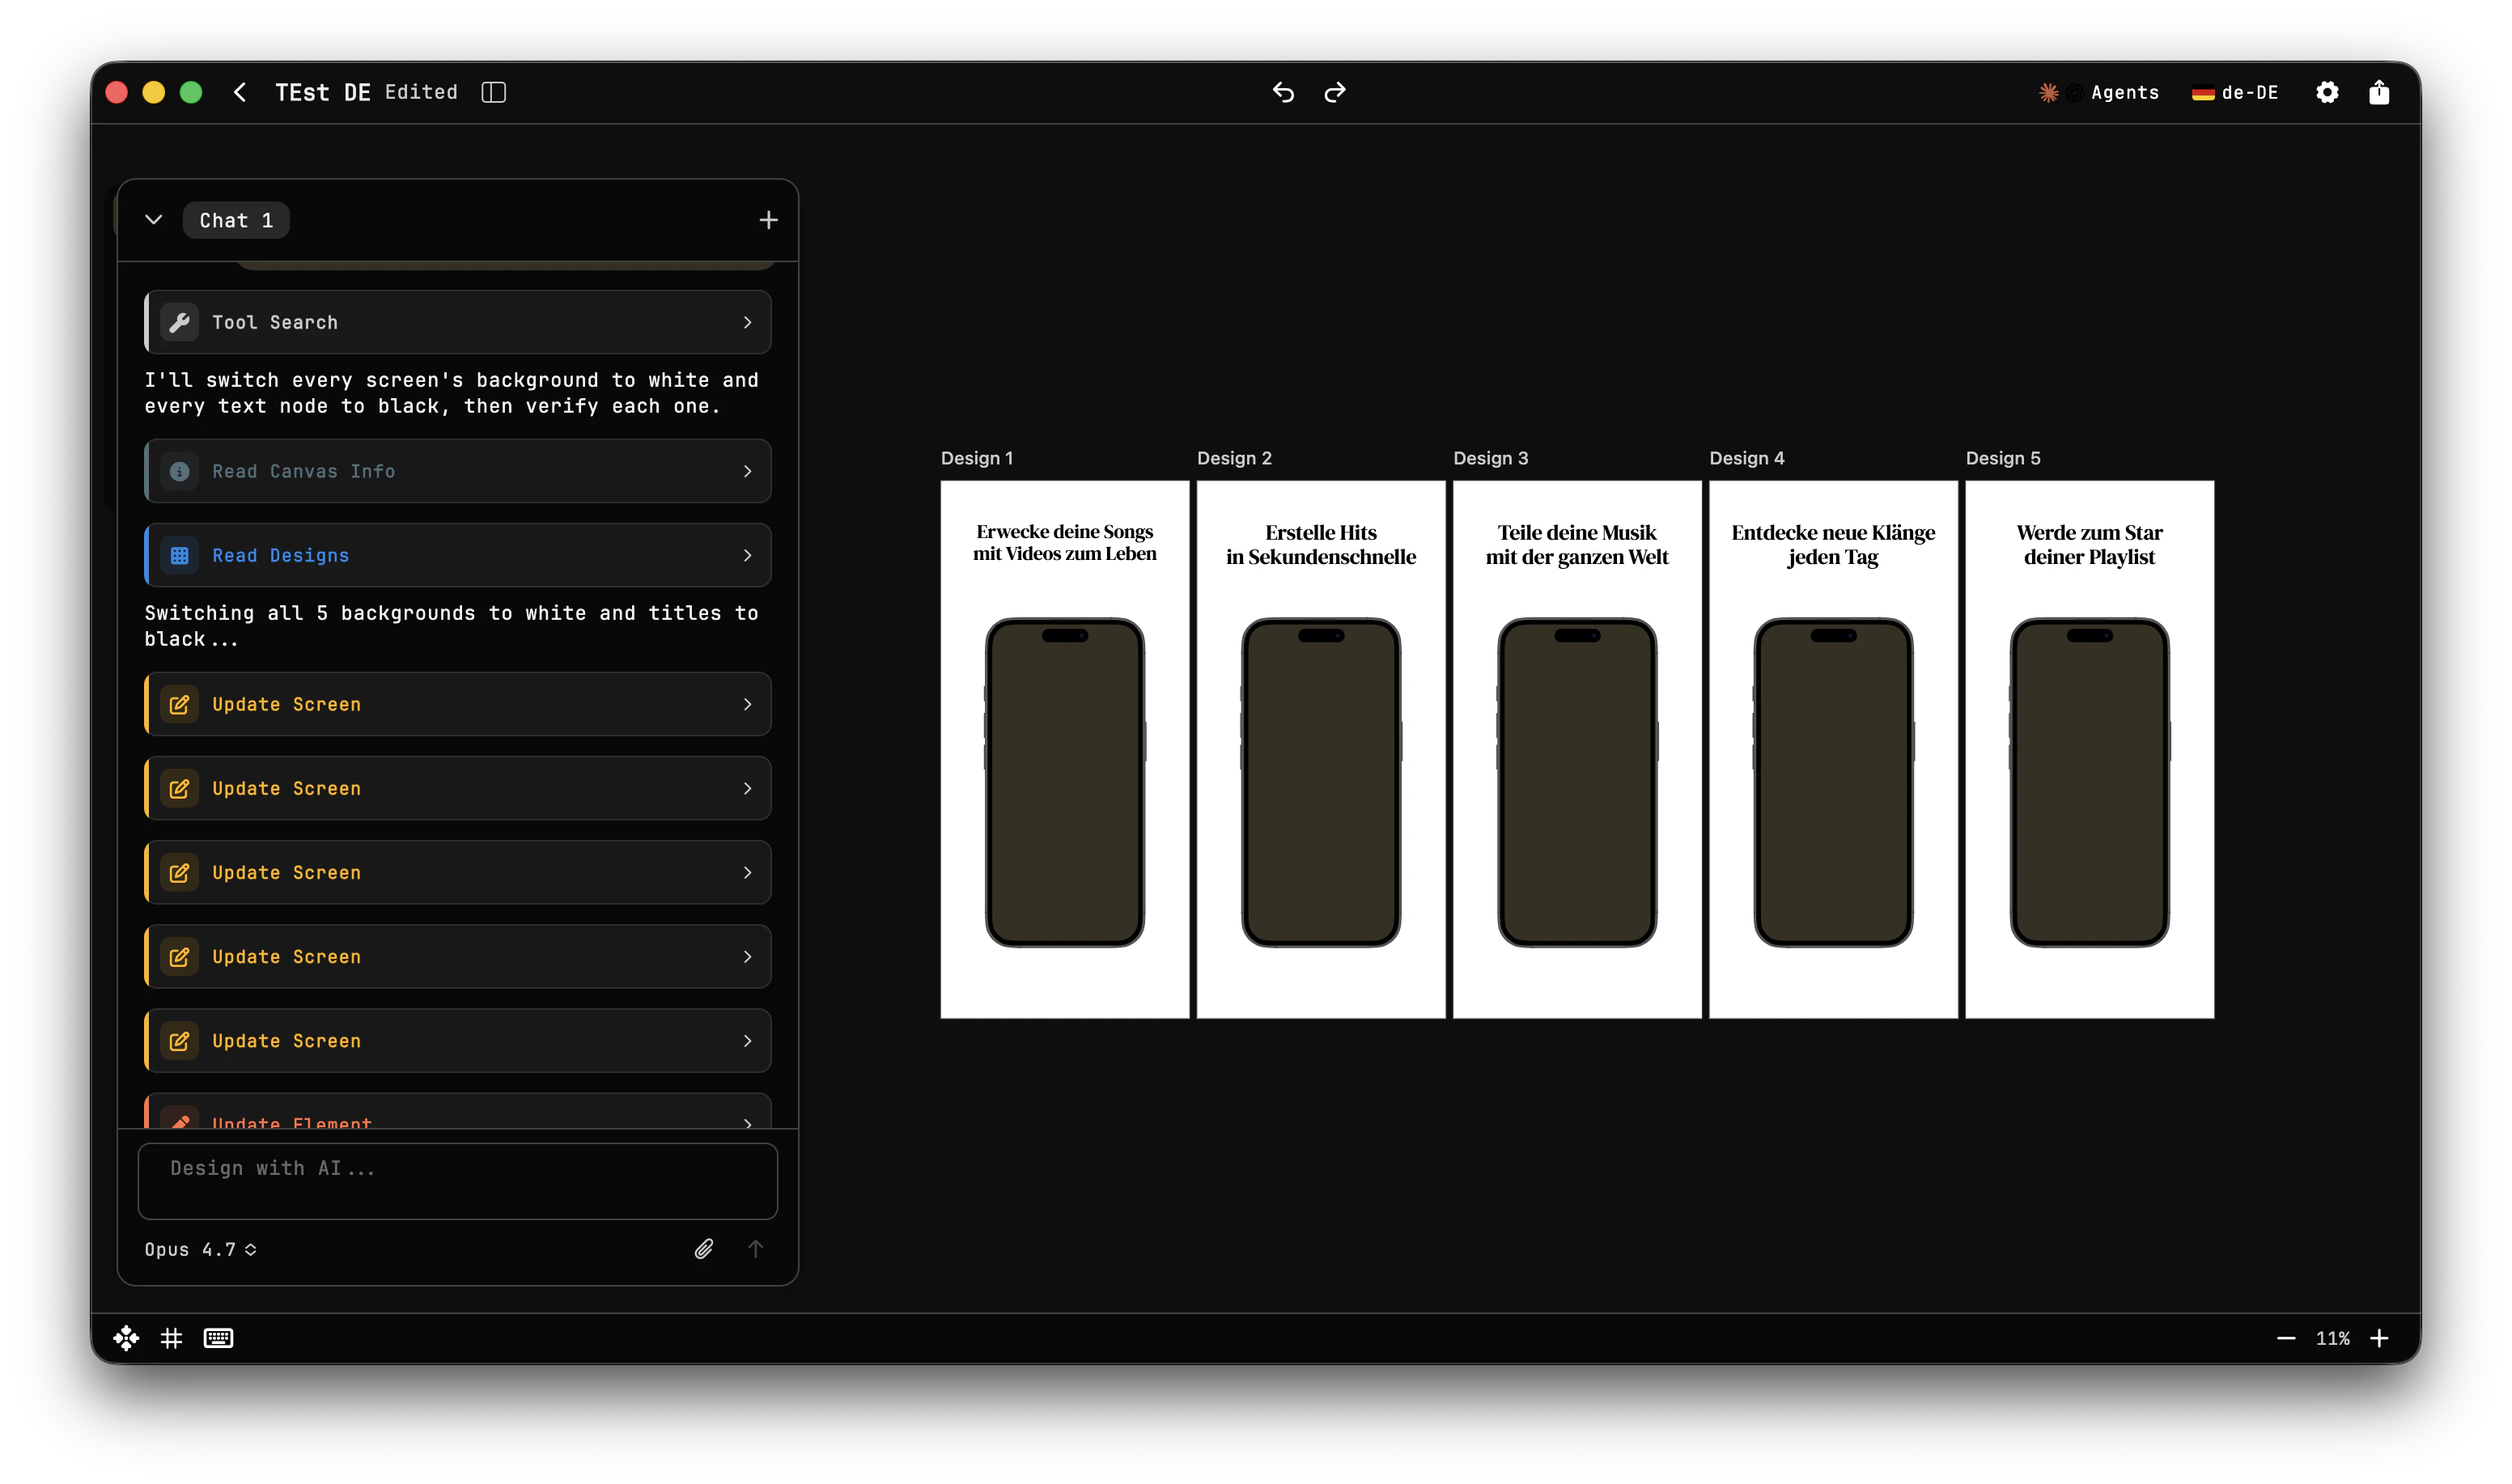
Task: Open the Opus 4.7 model selector
Action: click(x=201, y=1249)
